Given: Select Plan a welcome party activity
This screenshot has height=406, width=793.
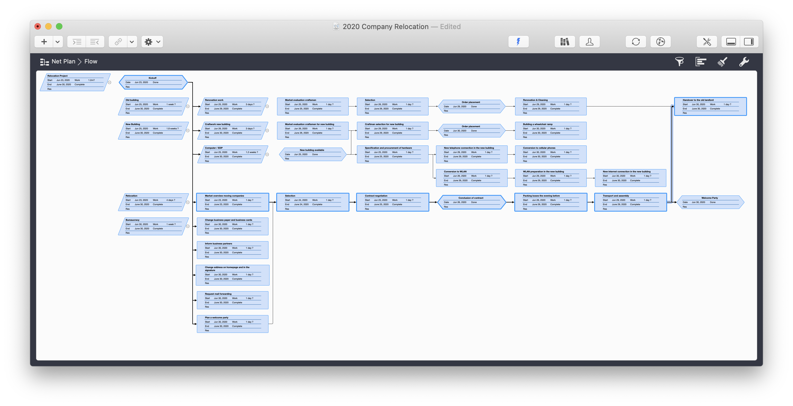Looking at the screenshot, I should pos(232,324).
